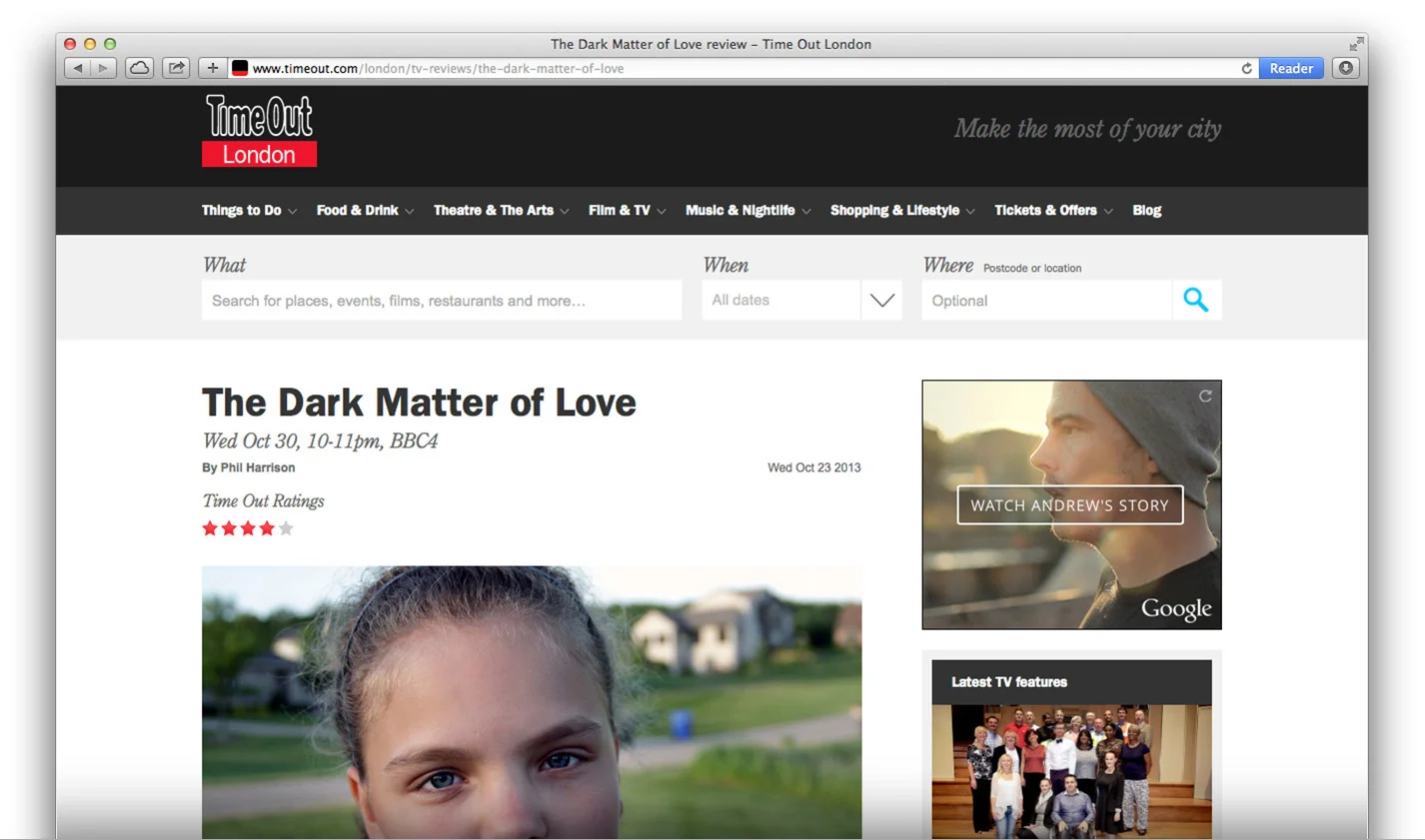Click the Latest TV features heading
The height and width of the screenshot is (840, 1425).
pyautogui.click(x=1009, y=681)
